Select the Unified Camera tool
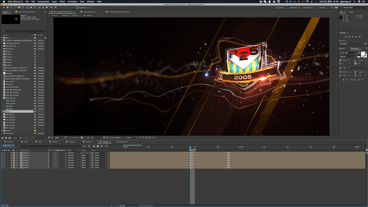 pos(19,8)
